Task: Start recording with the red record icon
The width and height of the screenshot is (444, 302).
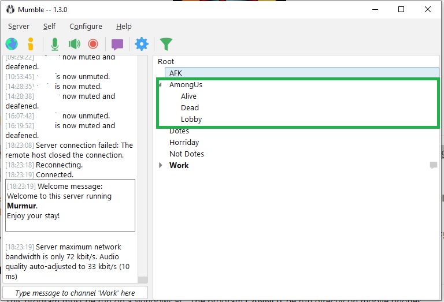Action: coord(93,44)
